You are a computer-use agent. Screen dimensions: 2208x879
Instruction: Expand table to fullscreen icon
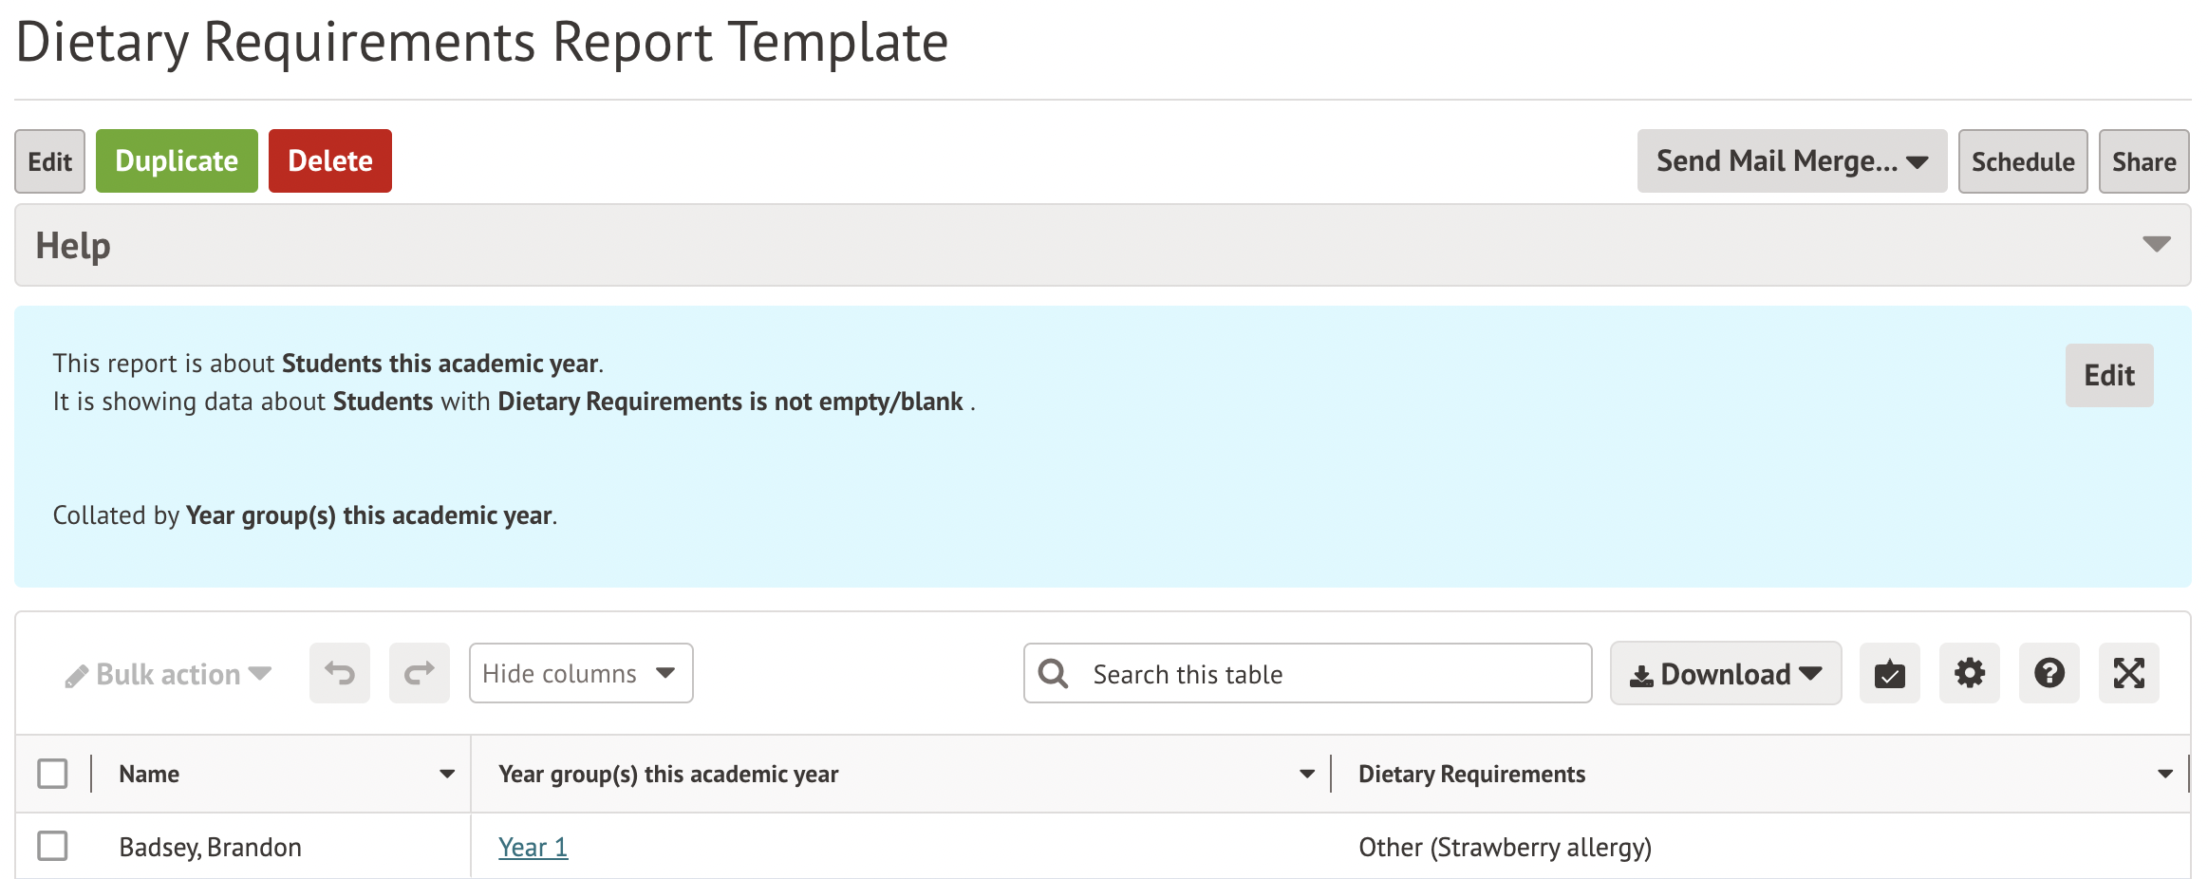pos(2128,673)
